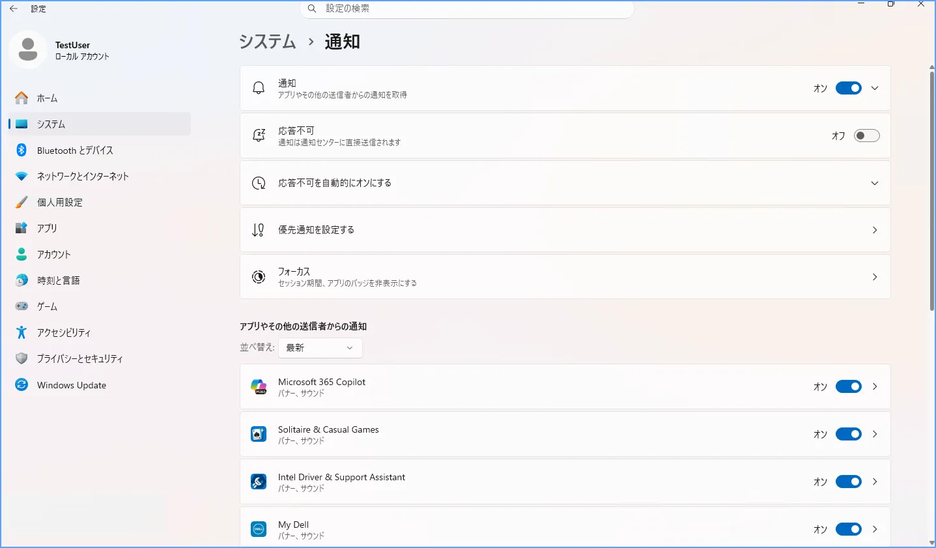The height and width of the screenshot is (548, 936).
Task: Turn off the main 通知 toggle
Action: [x=849, y=88]
